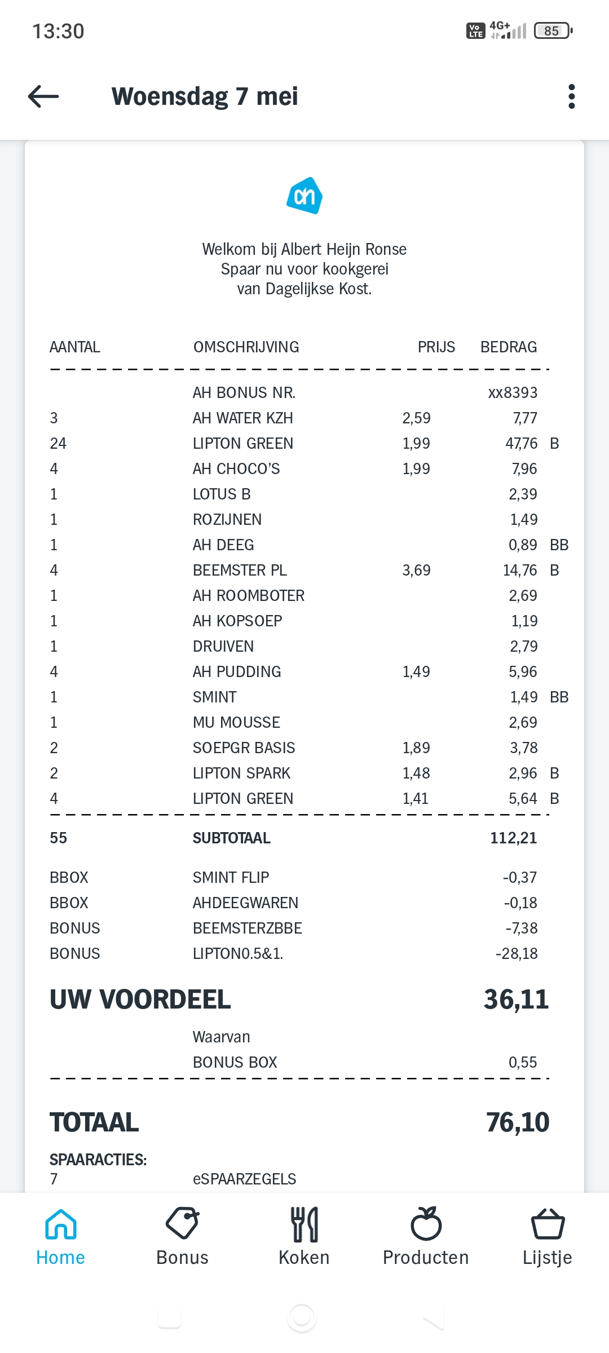Tap the Woensdag 7 mei title
Viewport: 609px width, 1353px height.
pyautogui.click(x=205, y=96)
